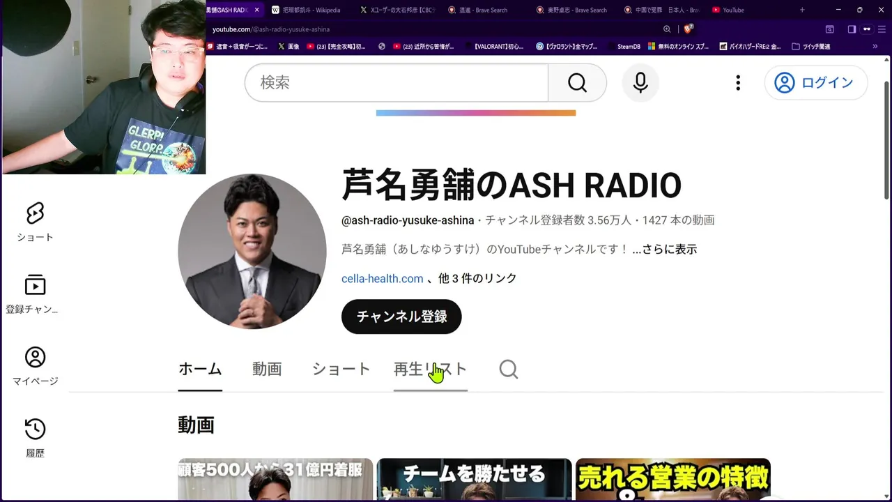The image size is (892, 502).
Task: Open Brave Shields icon in address bar
Action: (689, 29)
